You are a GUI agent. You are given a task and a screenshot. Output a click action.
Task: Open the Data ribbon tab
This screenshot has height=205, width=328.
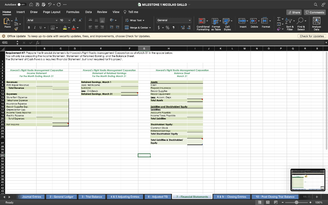88,12
